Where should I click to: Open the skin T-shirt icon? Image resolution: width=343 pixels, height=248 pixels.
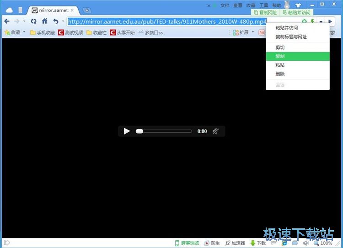click(x=298, y=5)
